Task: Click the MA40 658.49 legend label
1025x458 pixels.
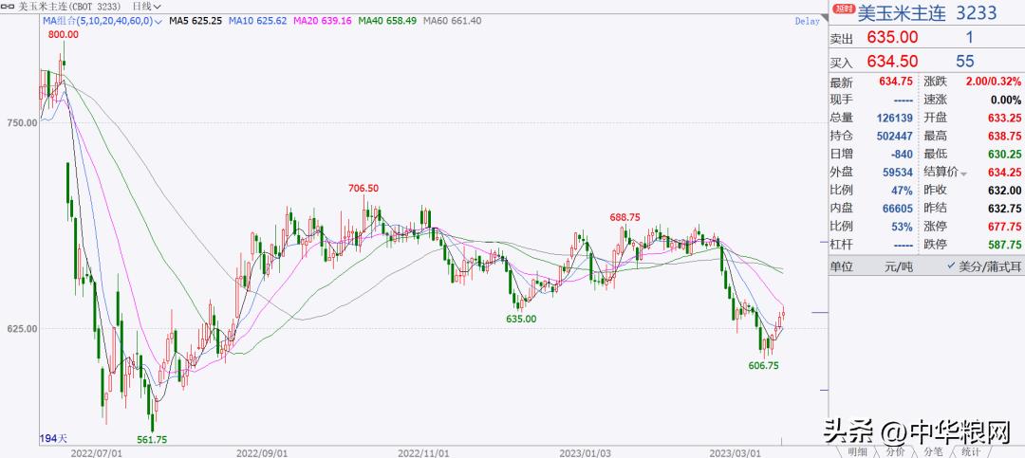Action: coord(387,21)
